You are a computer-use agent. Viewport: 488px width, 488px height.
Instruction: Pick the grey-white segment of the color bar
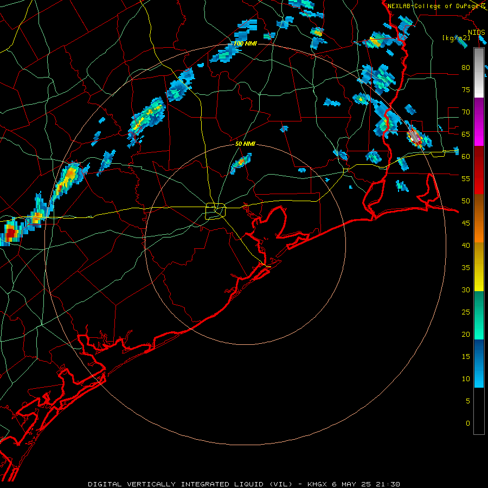(x=479, y=73)
